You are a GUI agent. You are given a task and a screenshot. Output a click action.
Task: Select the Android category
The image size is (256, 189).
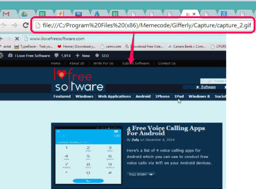143,97
